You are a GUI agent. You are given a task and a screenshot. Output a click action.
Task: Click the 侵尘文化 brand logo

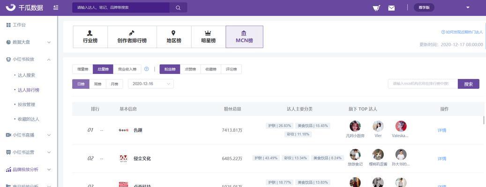point(123,158)
